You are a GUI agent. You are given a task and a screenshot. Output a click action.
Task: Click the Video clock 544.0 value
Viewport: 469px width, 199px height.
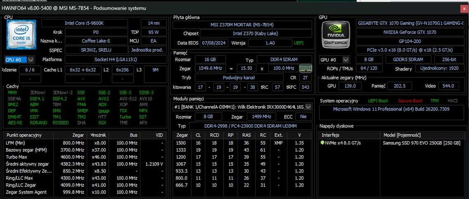(448, 86)
